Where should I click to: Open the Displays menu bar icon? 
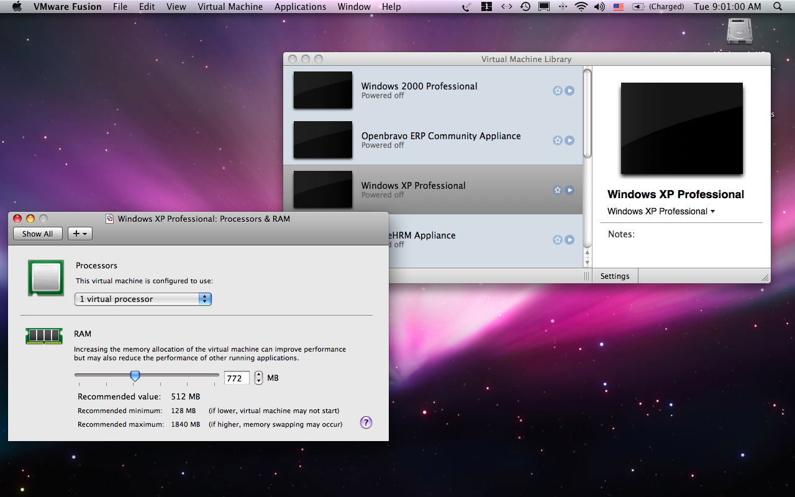[544, 7]
